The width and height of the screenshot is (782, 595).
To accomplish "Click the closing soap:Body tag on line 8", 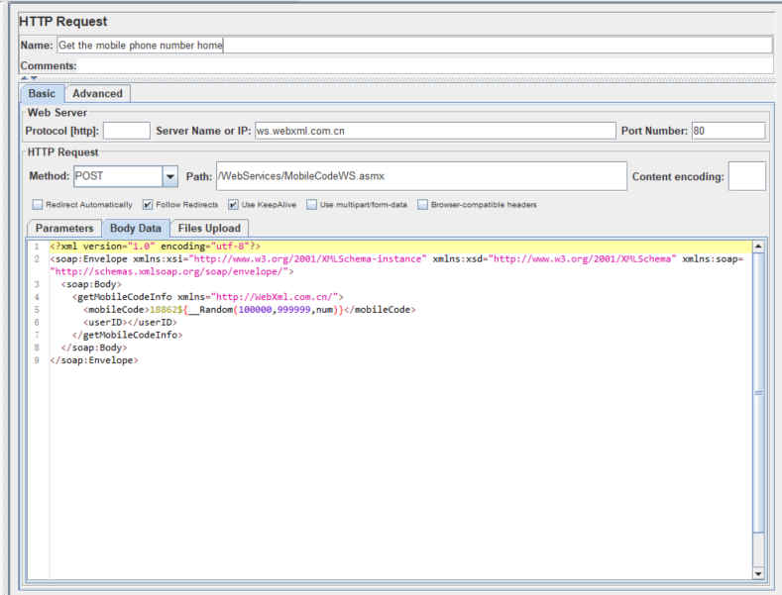I will 94,347.
